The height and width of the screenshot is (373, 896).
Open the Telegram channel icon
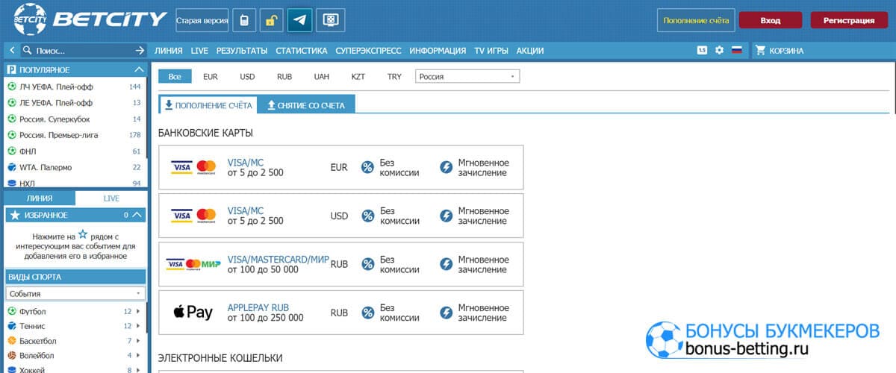tap(300, 21)
